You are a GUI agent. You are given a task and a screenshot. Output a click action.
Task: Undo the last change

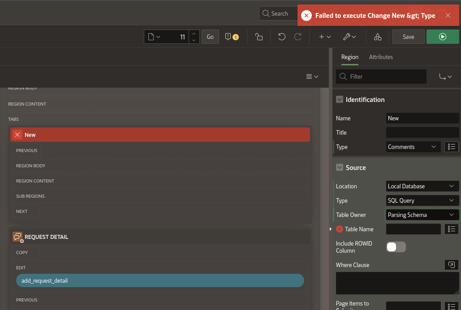282,37
